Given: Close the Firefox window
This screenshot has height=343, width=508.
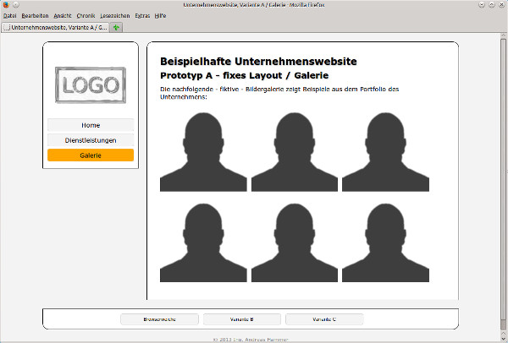Looking at the screenshot, I should pyautogui.click(x=501, y=5).
